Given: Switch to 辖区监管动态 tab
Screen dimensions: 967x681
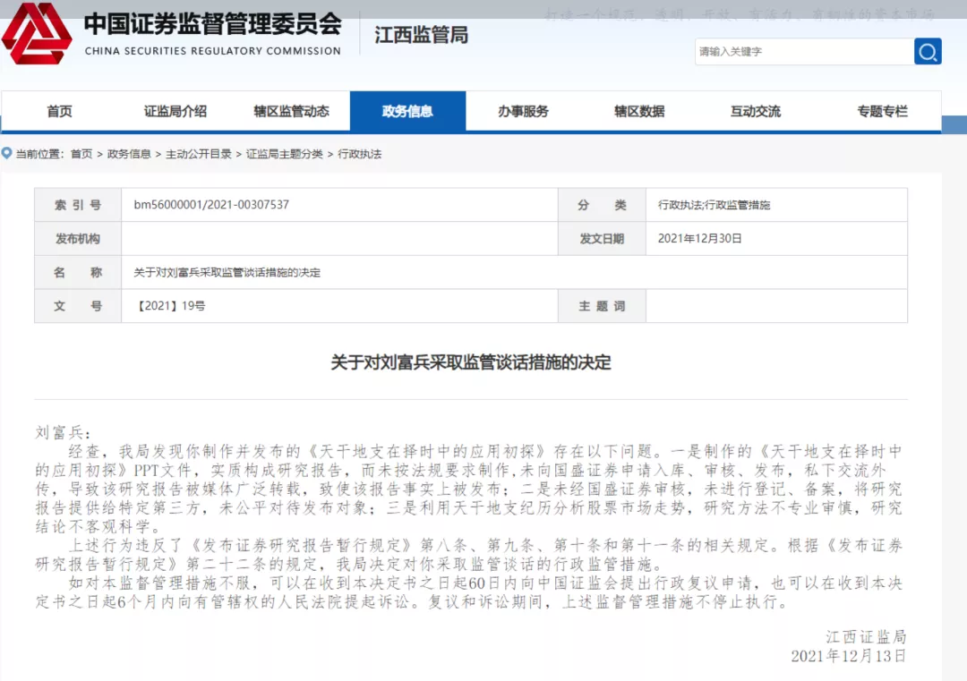Looking at the screenshot, I should tap(291, 112).
